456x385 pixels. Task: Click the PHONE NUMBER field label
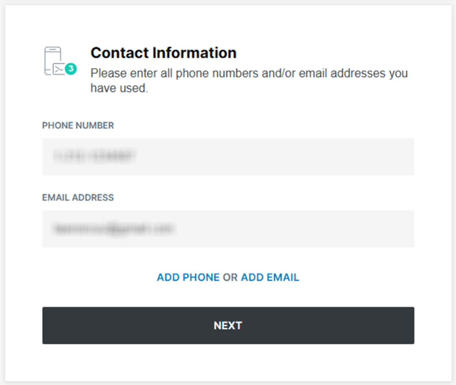point(78,126)
